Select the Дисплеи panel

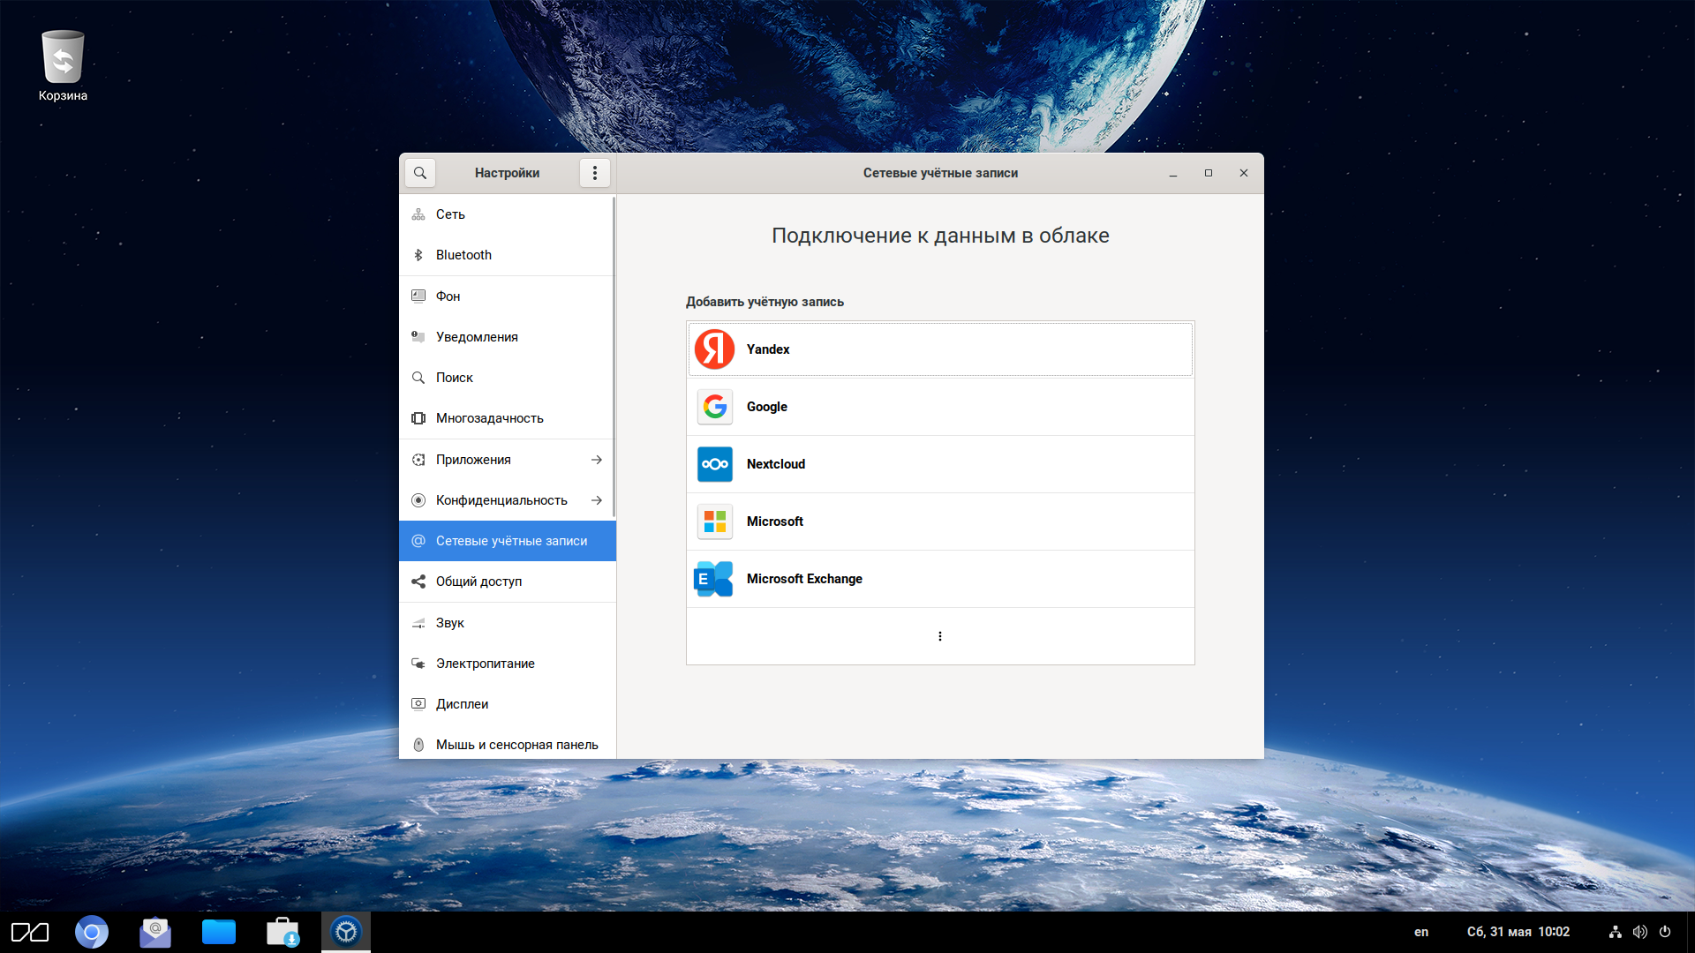462,704
